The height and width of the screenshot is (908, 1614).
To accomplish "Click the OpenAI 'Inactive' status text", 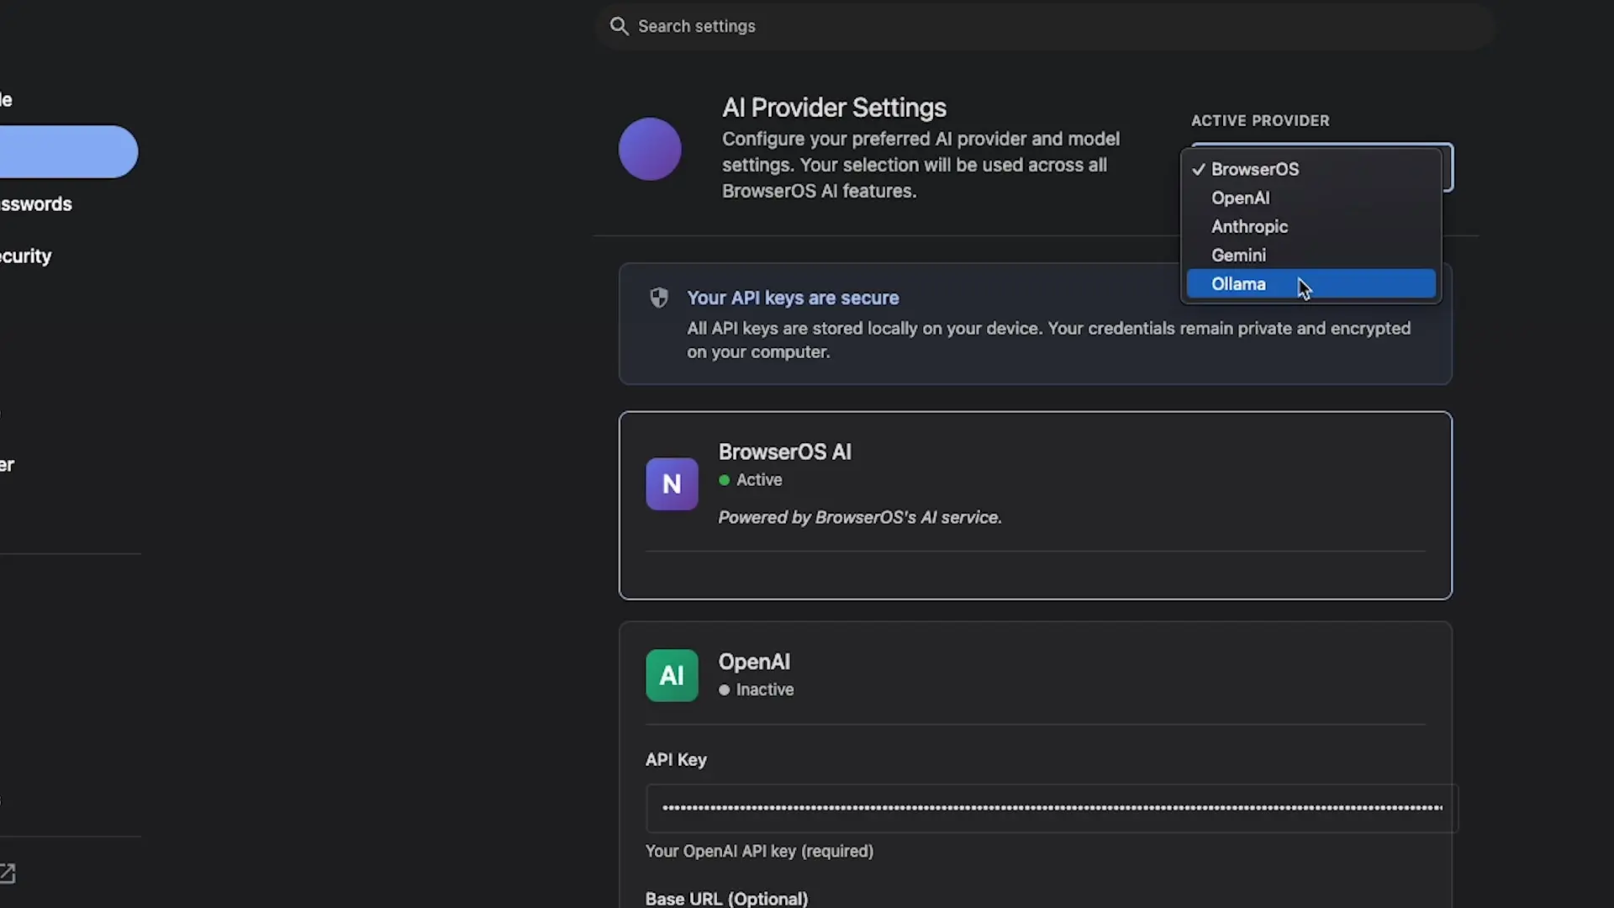I will (765, 689).
